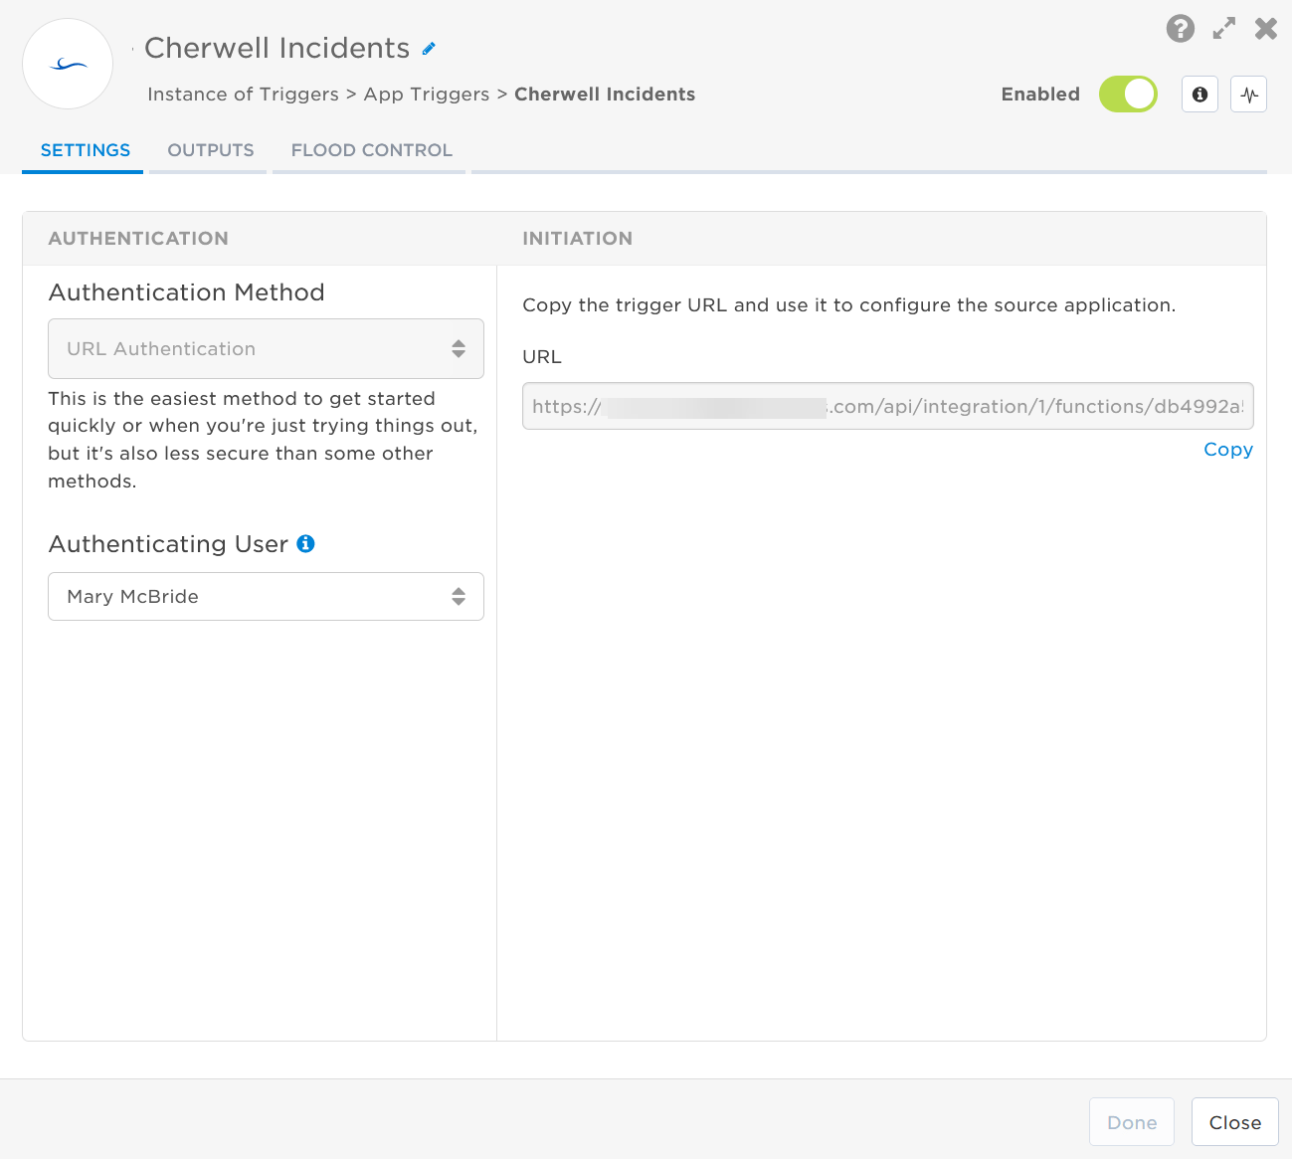
Task: Open the activity pulse monitor icon
Action: click(1248, 95)
